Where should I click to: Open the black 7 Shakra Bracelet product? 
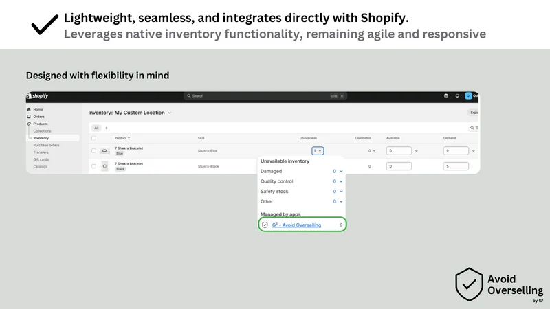tap(129, 163)
